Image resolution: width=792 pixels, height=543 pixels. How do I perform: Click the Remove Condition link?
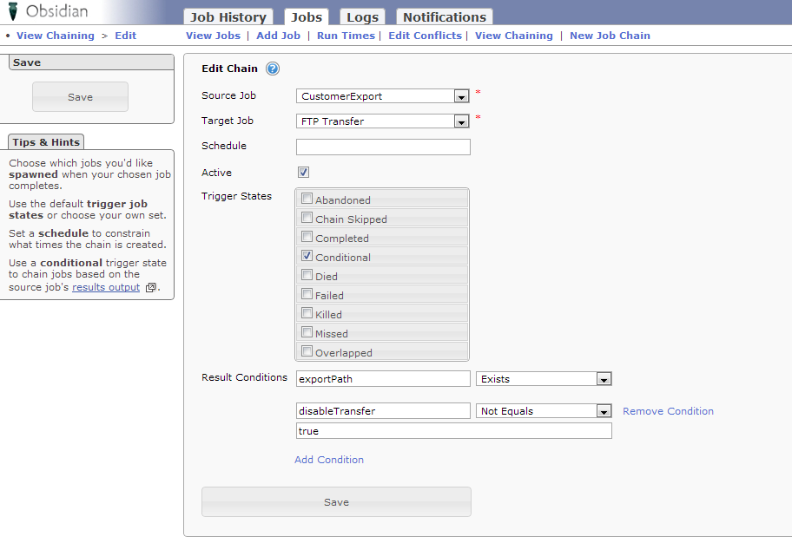[668, 411]
